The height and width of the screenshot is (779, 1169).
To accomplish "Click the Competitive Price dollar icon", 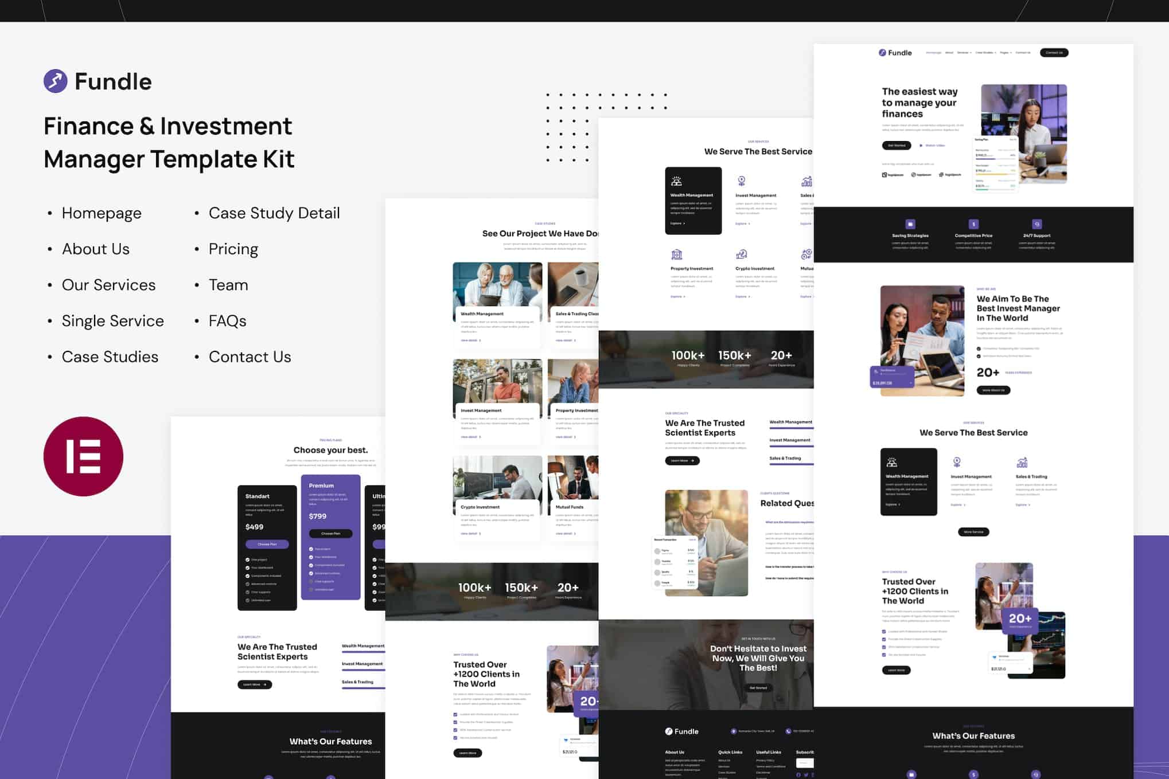I will (973, 224).
